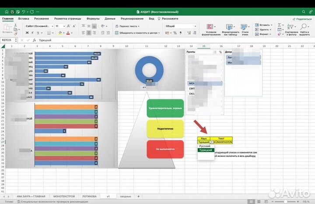315x204 pixels.
Task: Decrease font size with the smaller A
Action: click(x=74, y=26)
